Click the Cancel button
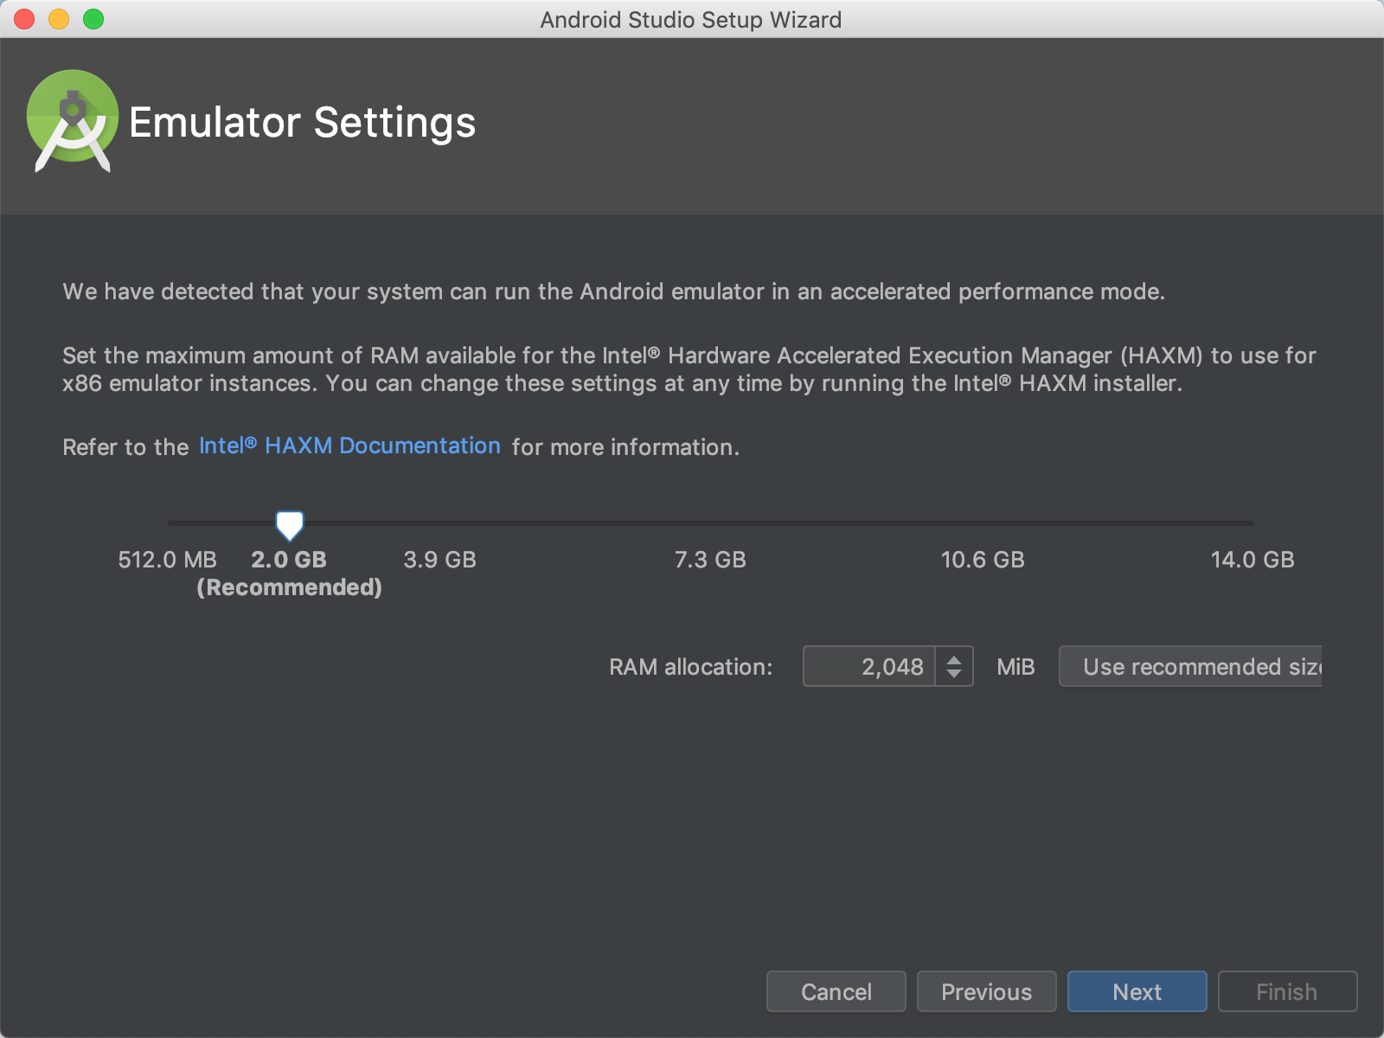This screenshot has width=1384, height=1038. 836,991
